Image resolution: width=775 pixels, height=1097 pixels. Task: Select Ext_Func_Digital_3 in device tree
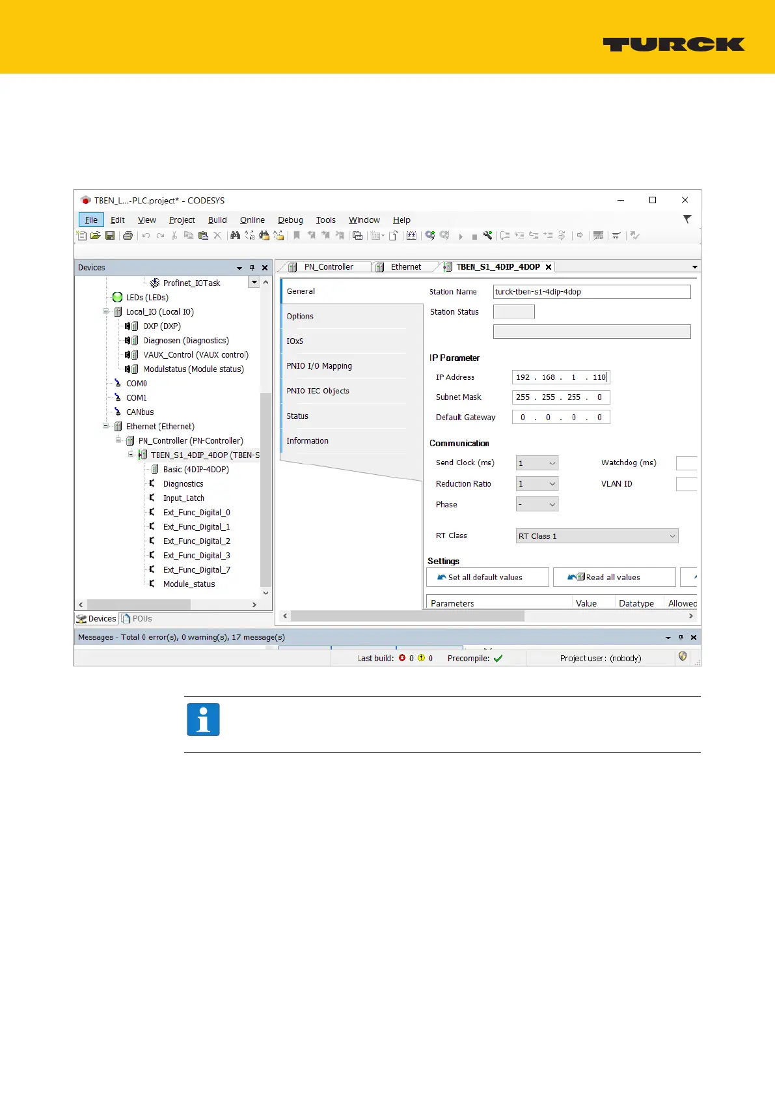pyautogui.click(x=197, y=556)
